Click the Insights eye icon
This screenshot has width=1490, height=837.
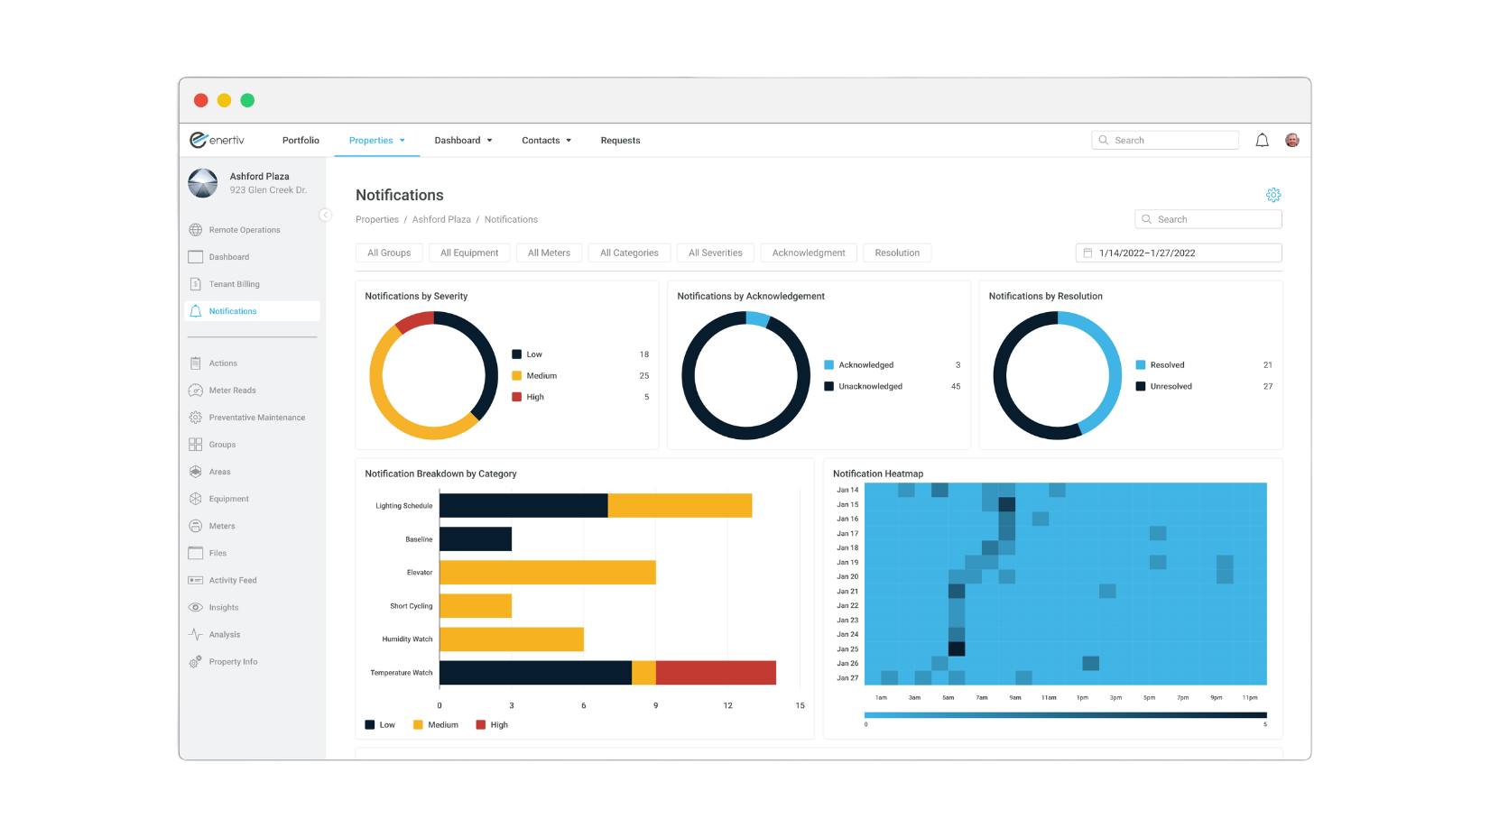pos(195,608)
